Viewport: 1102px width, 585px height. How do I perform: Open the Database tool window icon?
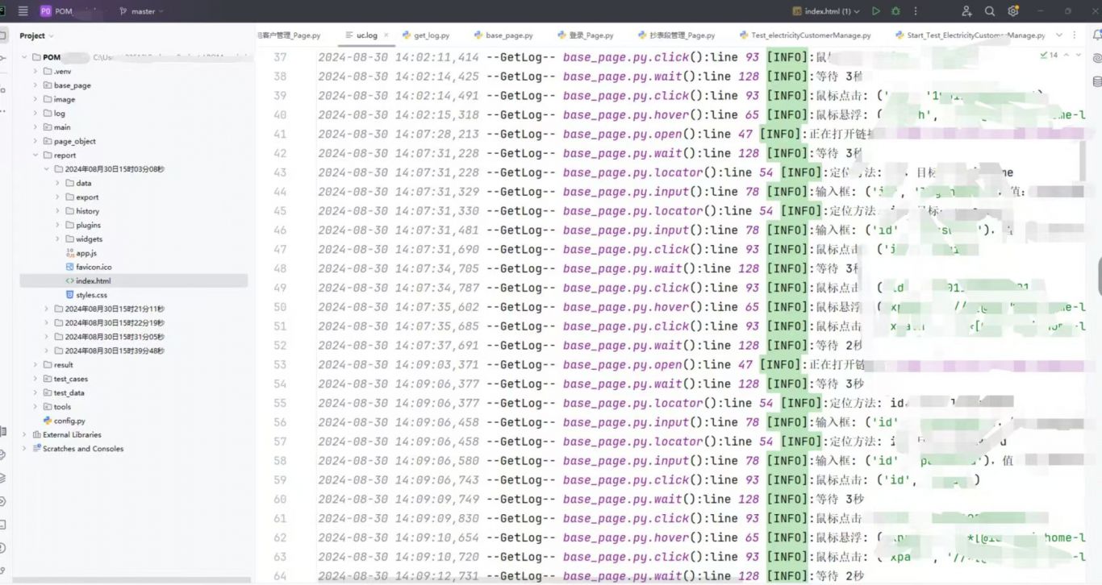[1096, 81]
